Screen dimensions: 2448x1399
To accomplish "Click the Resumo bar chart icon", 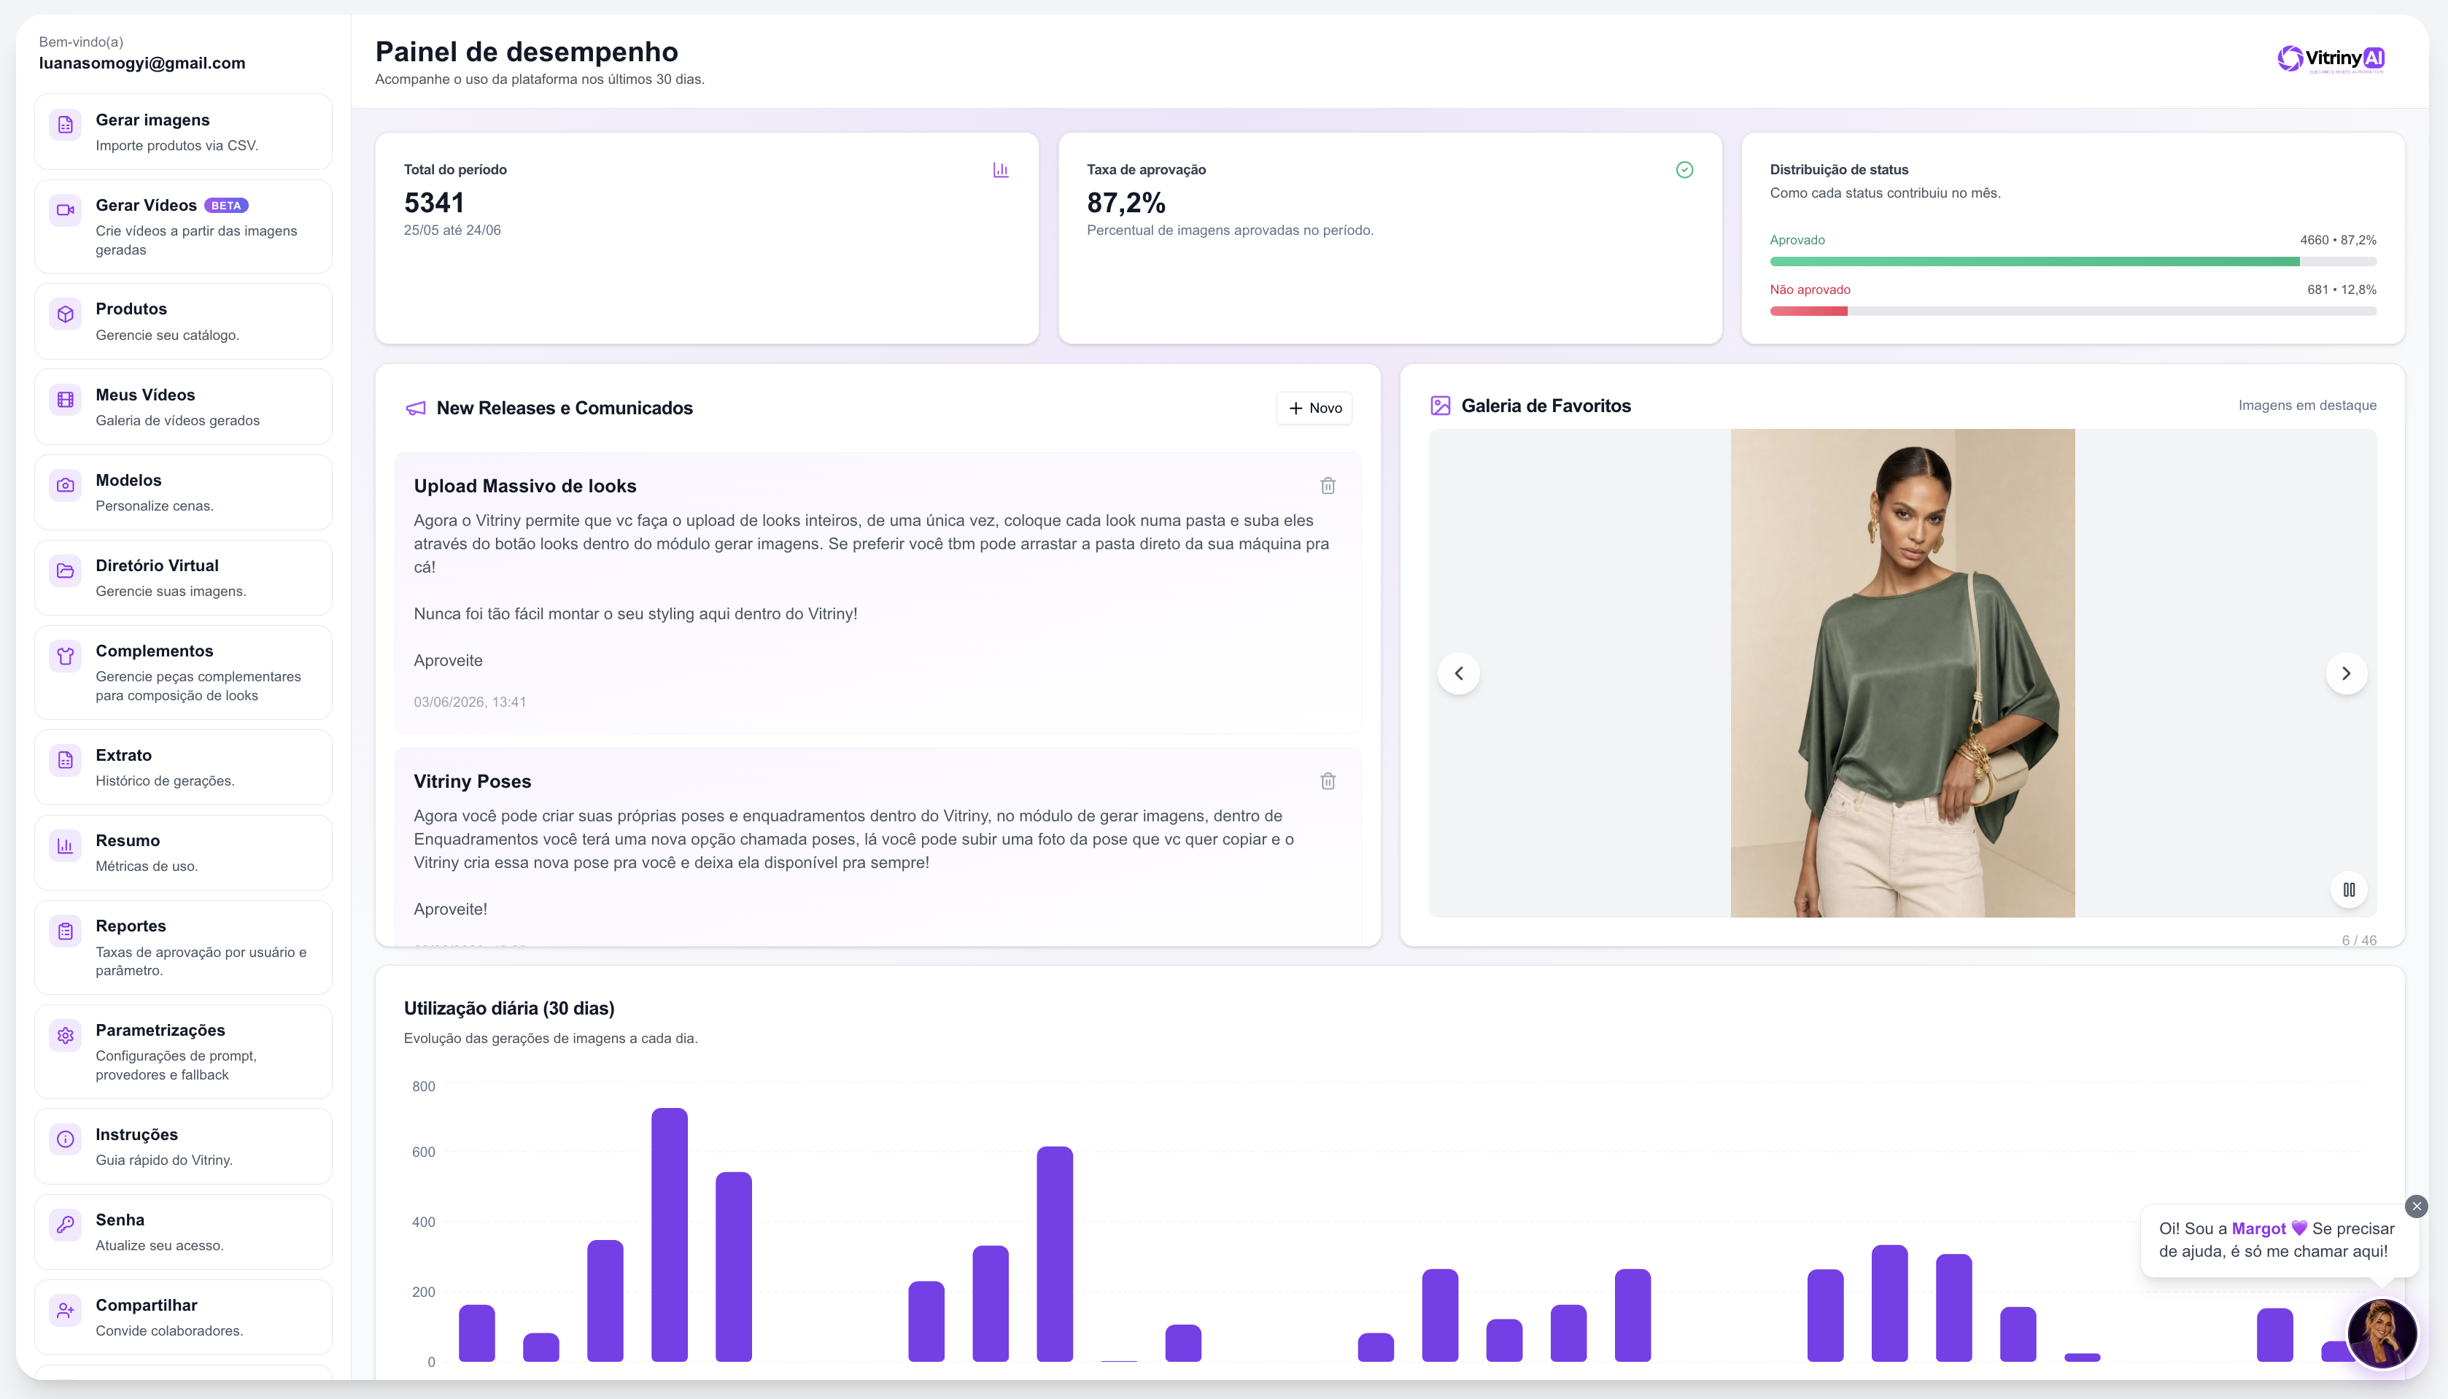I will (66, 845).
